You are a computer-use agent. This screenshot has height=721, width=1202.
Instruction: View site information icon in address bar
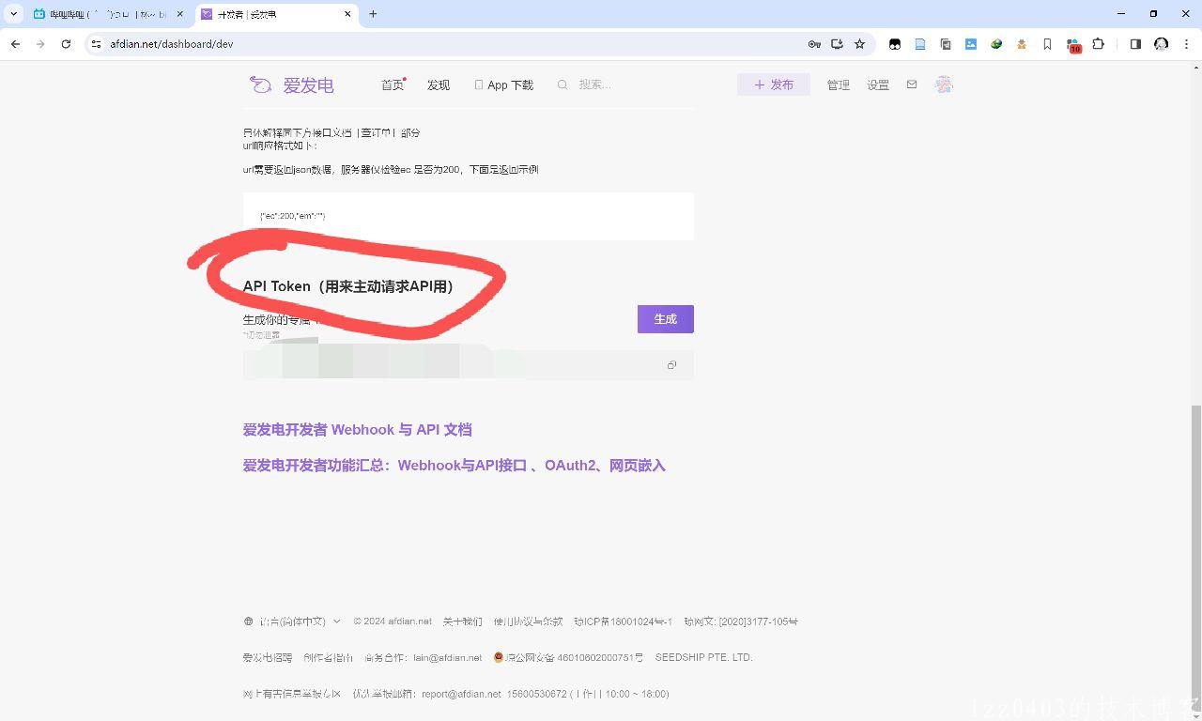95,44
